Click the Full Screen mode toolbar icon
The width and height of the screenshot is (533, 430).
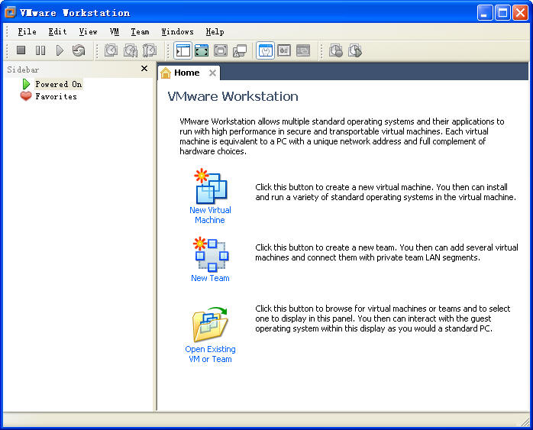click(221, 50)
